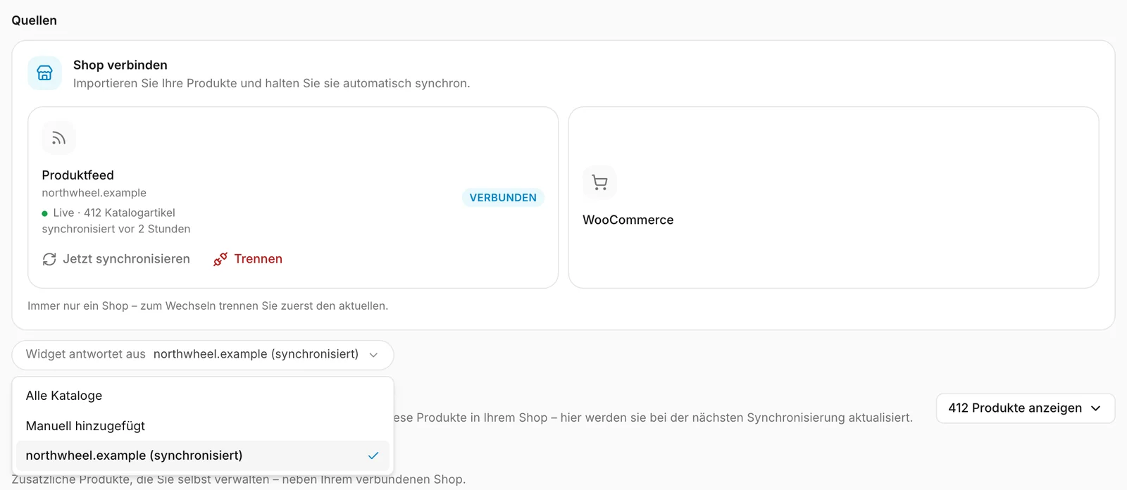Disconnect the shop via Trennen
This screenshot has height=490, width=1127.
(248, 259)
